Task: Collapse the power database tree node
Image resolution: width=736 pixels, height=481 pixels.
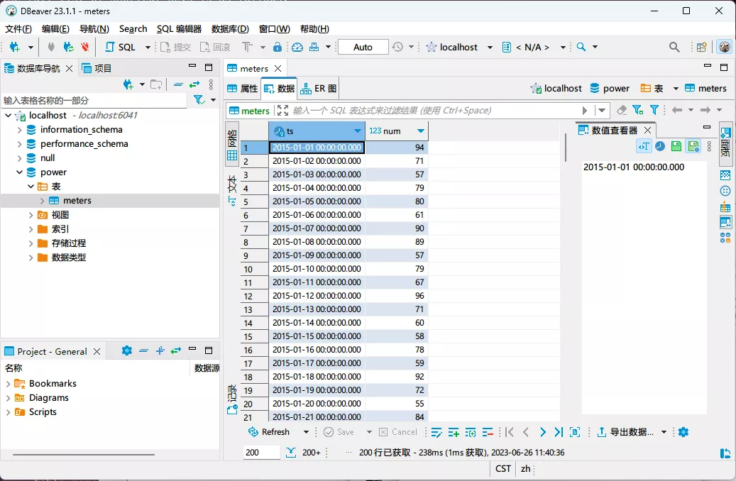Action: 19,172
